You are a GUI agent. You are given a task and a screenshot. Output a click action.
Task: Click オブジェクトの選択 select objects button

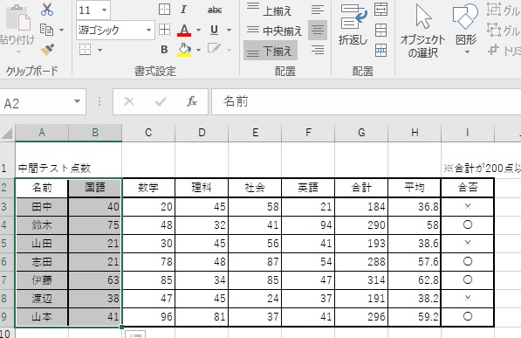tap(422, 31)
